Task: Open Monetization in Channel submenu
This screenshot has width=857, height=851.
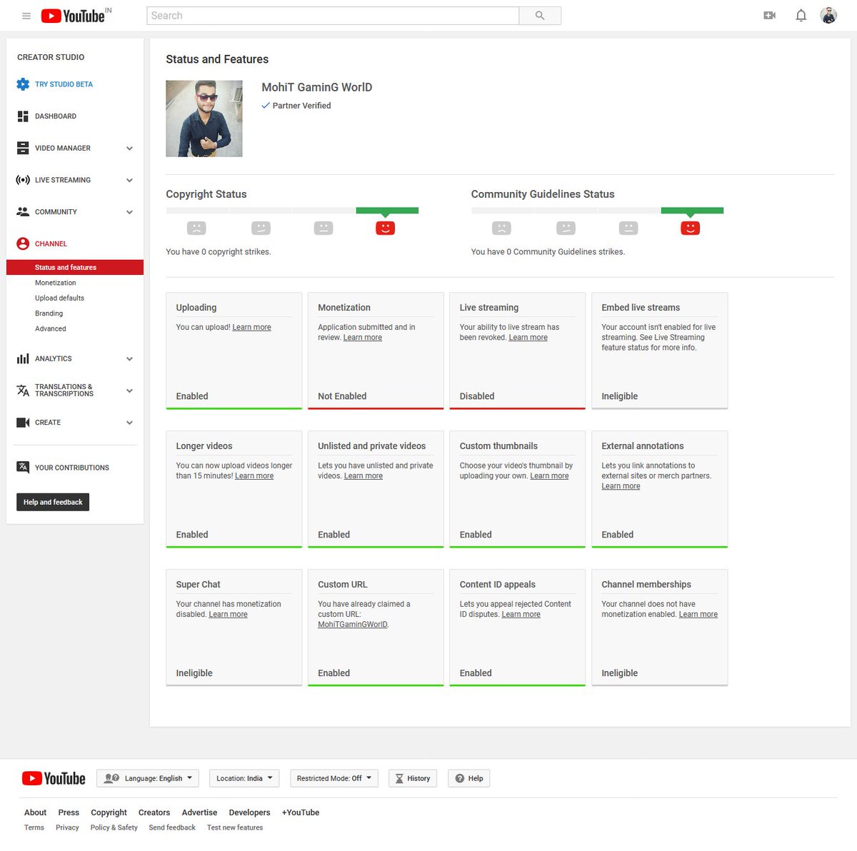Action: pyautogui.click(x=56, y=283)
